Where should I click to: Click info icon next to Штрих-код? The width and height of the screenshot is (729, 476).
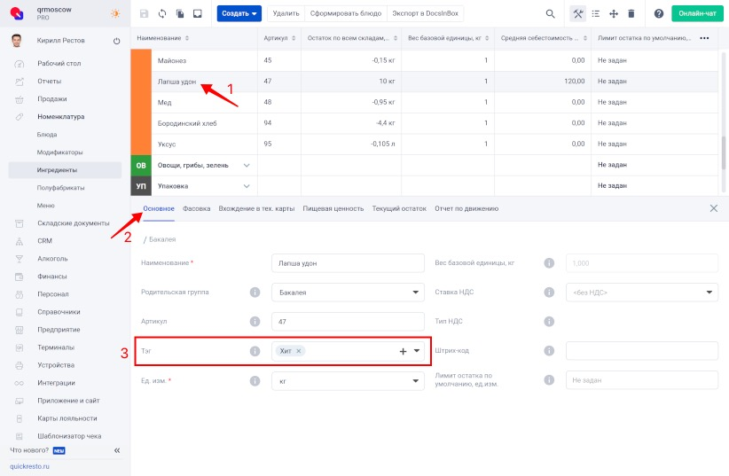click(x=549, y=350)
